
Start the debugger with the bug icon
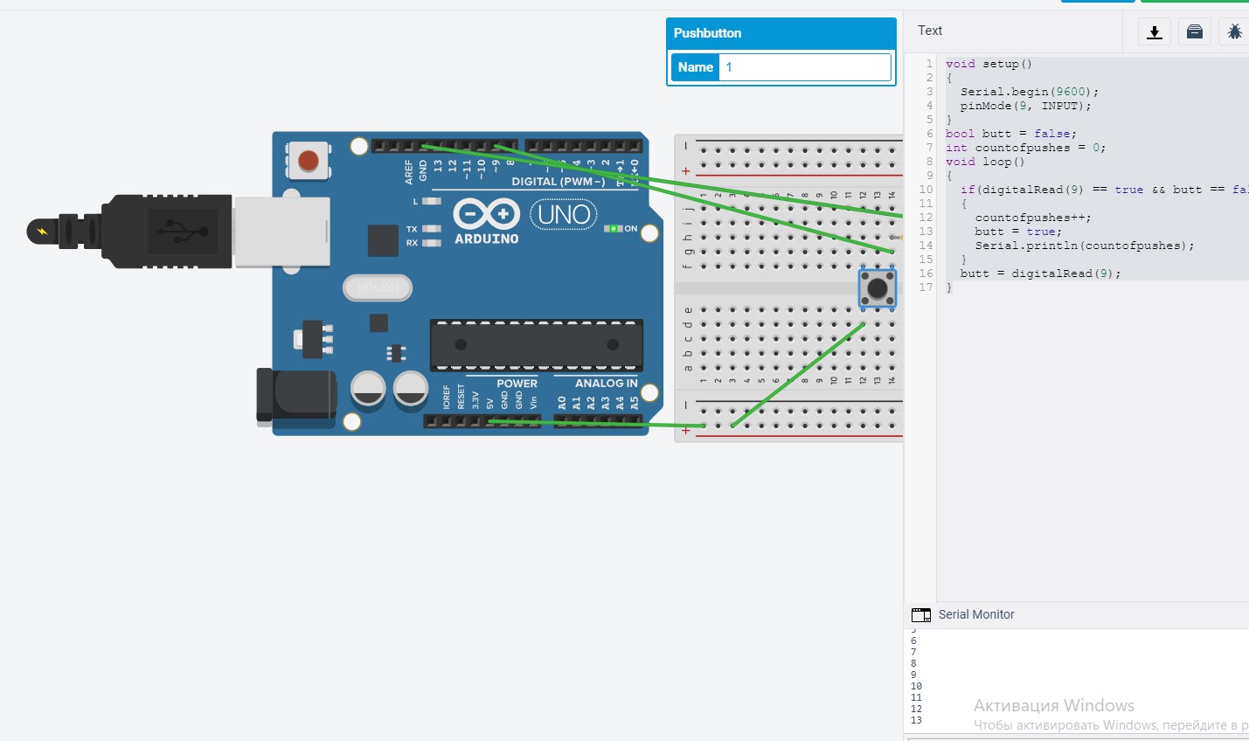[x=1234, y=32]
